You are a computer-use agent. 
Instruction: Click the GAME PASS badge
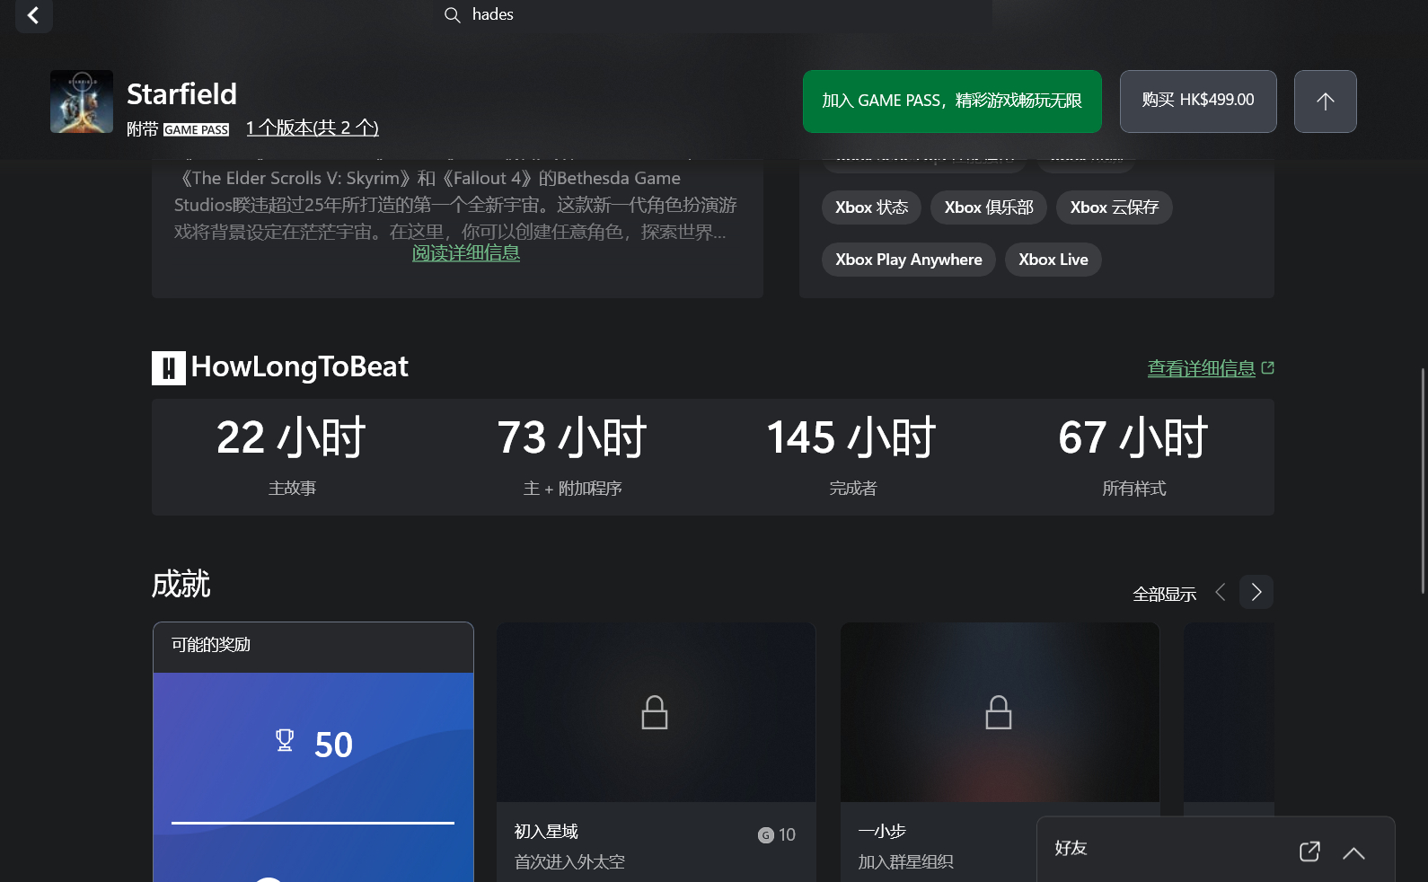click(x=196, y=129)
